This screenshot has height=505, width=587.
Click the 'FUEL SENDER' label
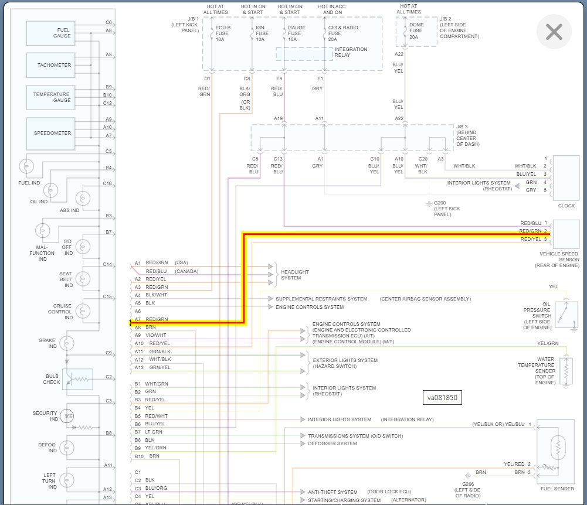pyautogui.click(x=557, y=489)
